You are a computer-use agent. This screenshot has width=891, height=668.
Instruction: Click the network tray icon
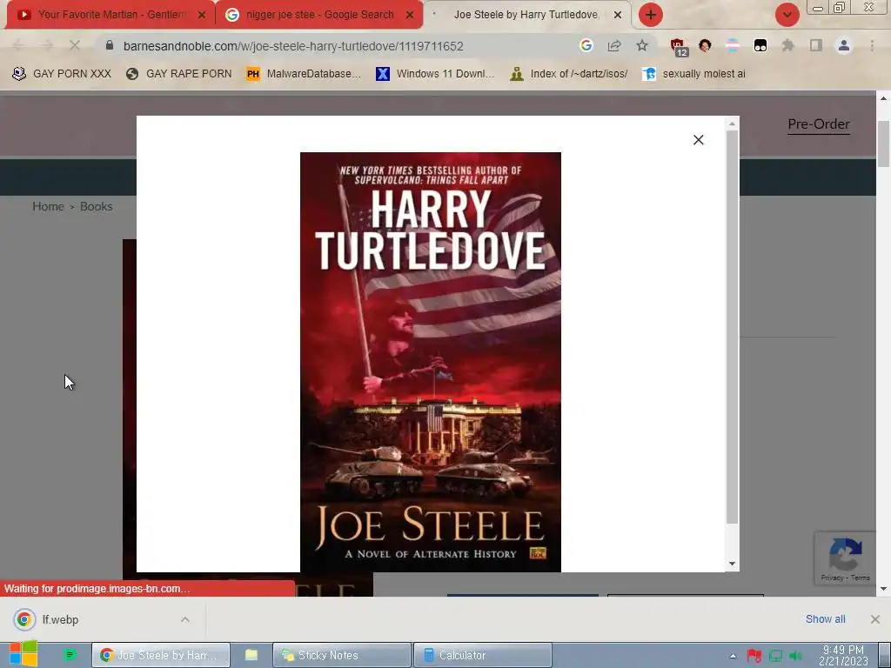click(x=775, y=656)
